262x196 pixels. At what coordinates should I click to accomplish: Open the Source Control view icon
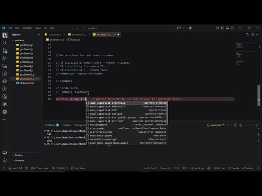[x=5, y=51]
